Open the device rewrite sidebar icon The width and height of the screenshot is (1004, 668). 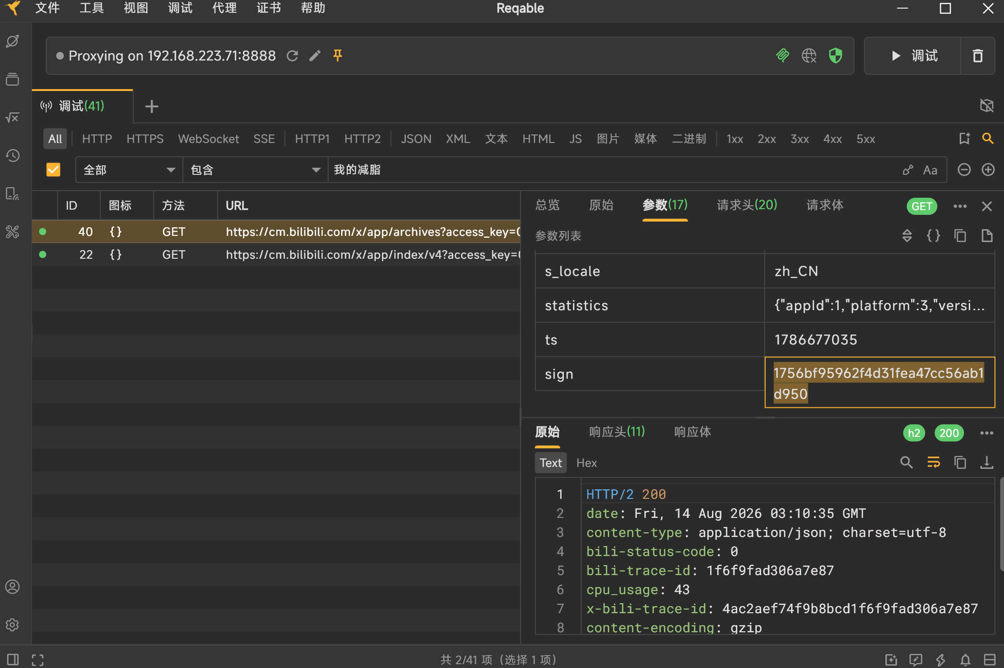[12, 193]
